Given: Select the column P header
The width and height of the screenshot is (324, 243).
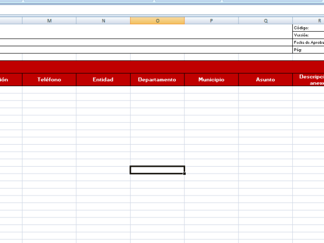Looking at the screenshot, I should click(x=212, y=21).
